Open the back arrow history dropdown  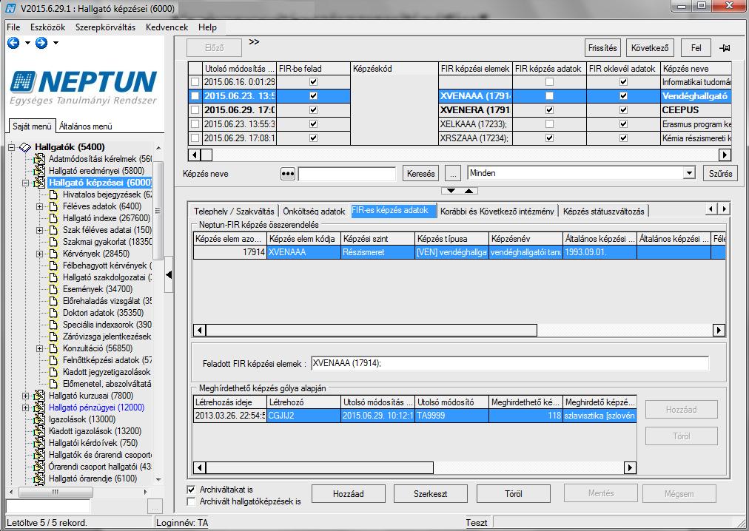tap(27, 43)
